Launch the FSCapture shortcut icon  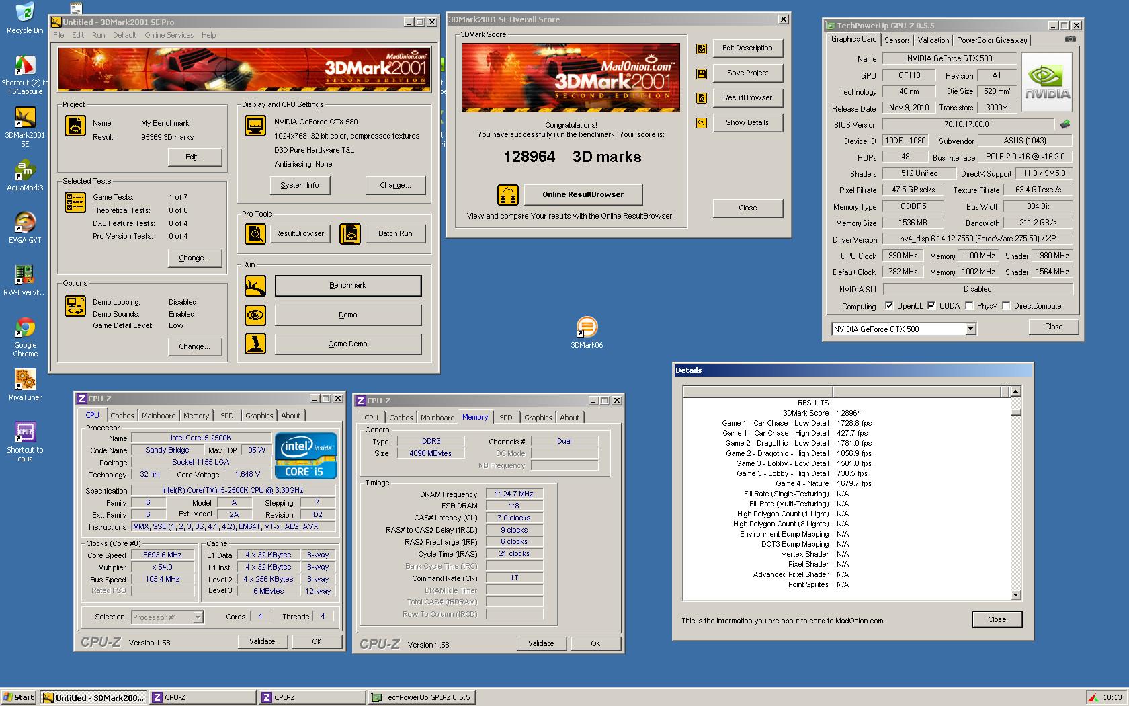click(x=25, y=66)
